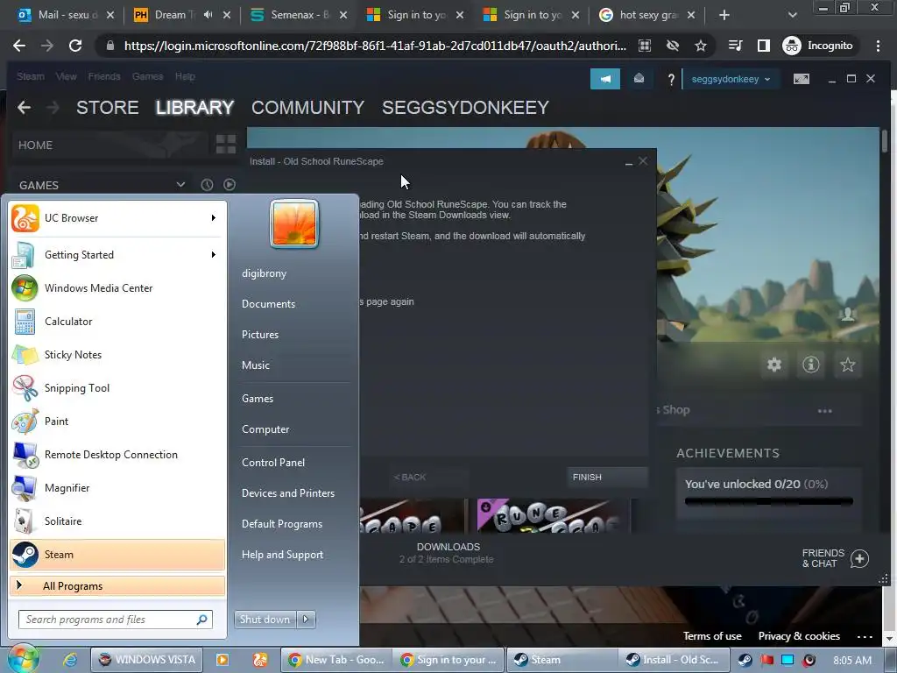
Task: Open Friends & Chat plus icon
Action: tap(859, 558)
